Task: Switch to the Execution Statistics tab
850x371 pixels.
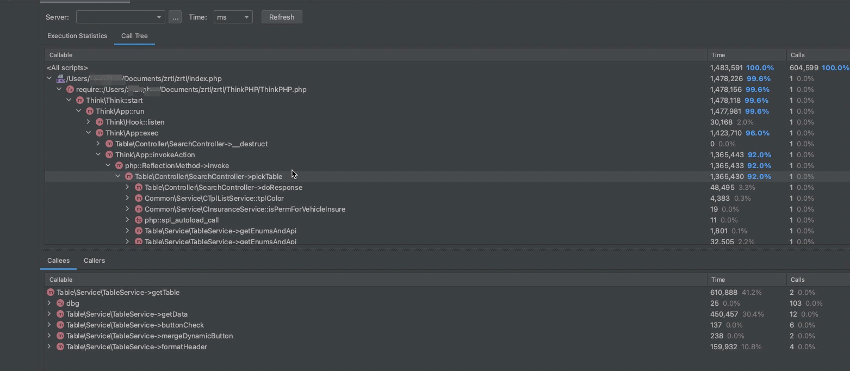Action: click(x=77, y=36)
